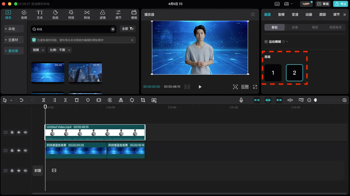Click the player focus-frame screenshot icon
This screenshot has height=196, width=350.
[x=235, y=87]
